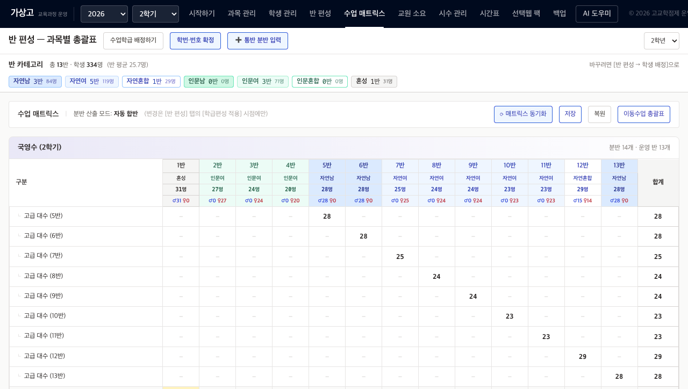688x389 pixels.
Task: Open the 시수 관리 menu
Action: [x=453, y=14]
